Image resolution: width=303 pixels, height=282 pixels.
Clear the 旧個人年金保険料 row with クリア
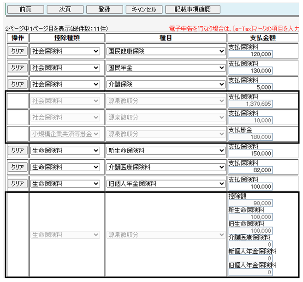(18, 184)
